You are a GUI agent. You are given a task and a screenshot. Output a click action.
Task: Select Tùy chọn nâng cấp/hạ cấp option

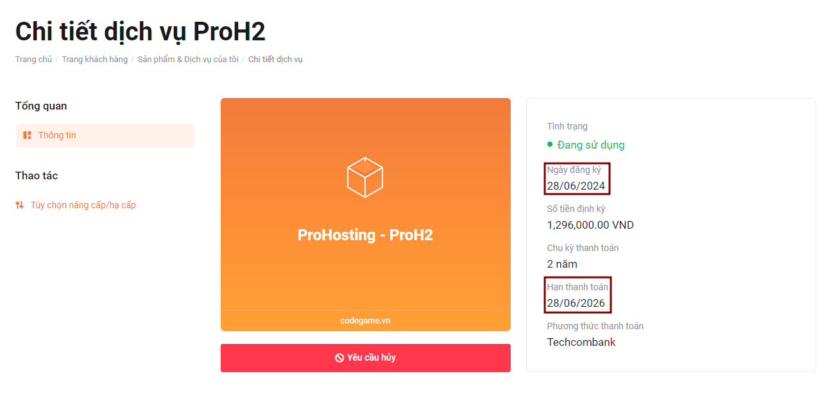tap(83, 206)
